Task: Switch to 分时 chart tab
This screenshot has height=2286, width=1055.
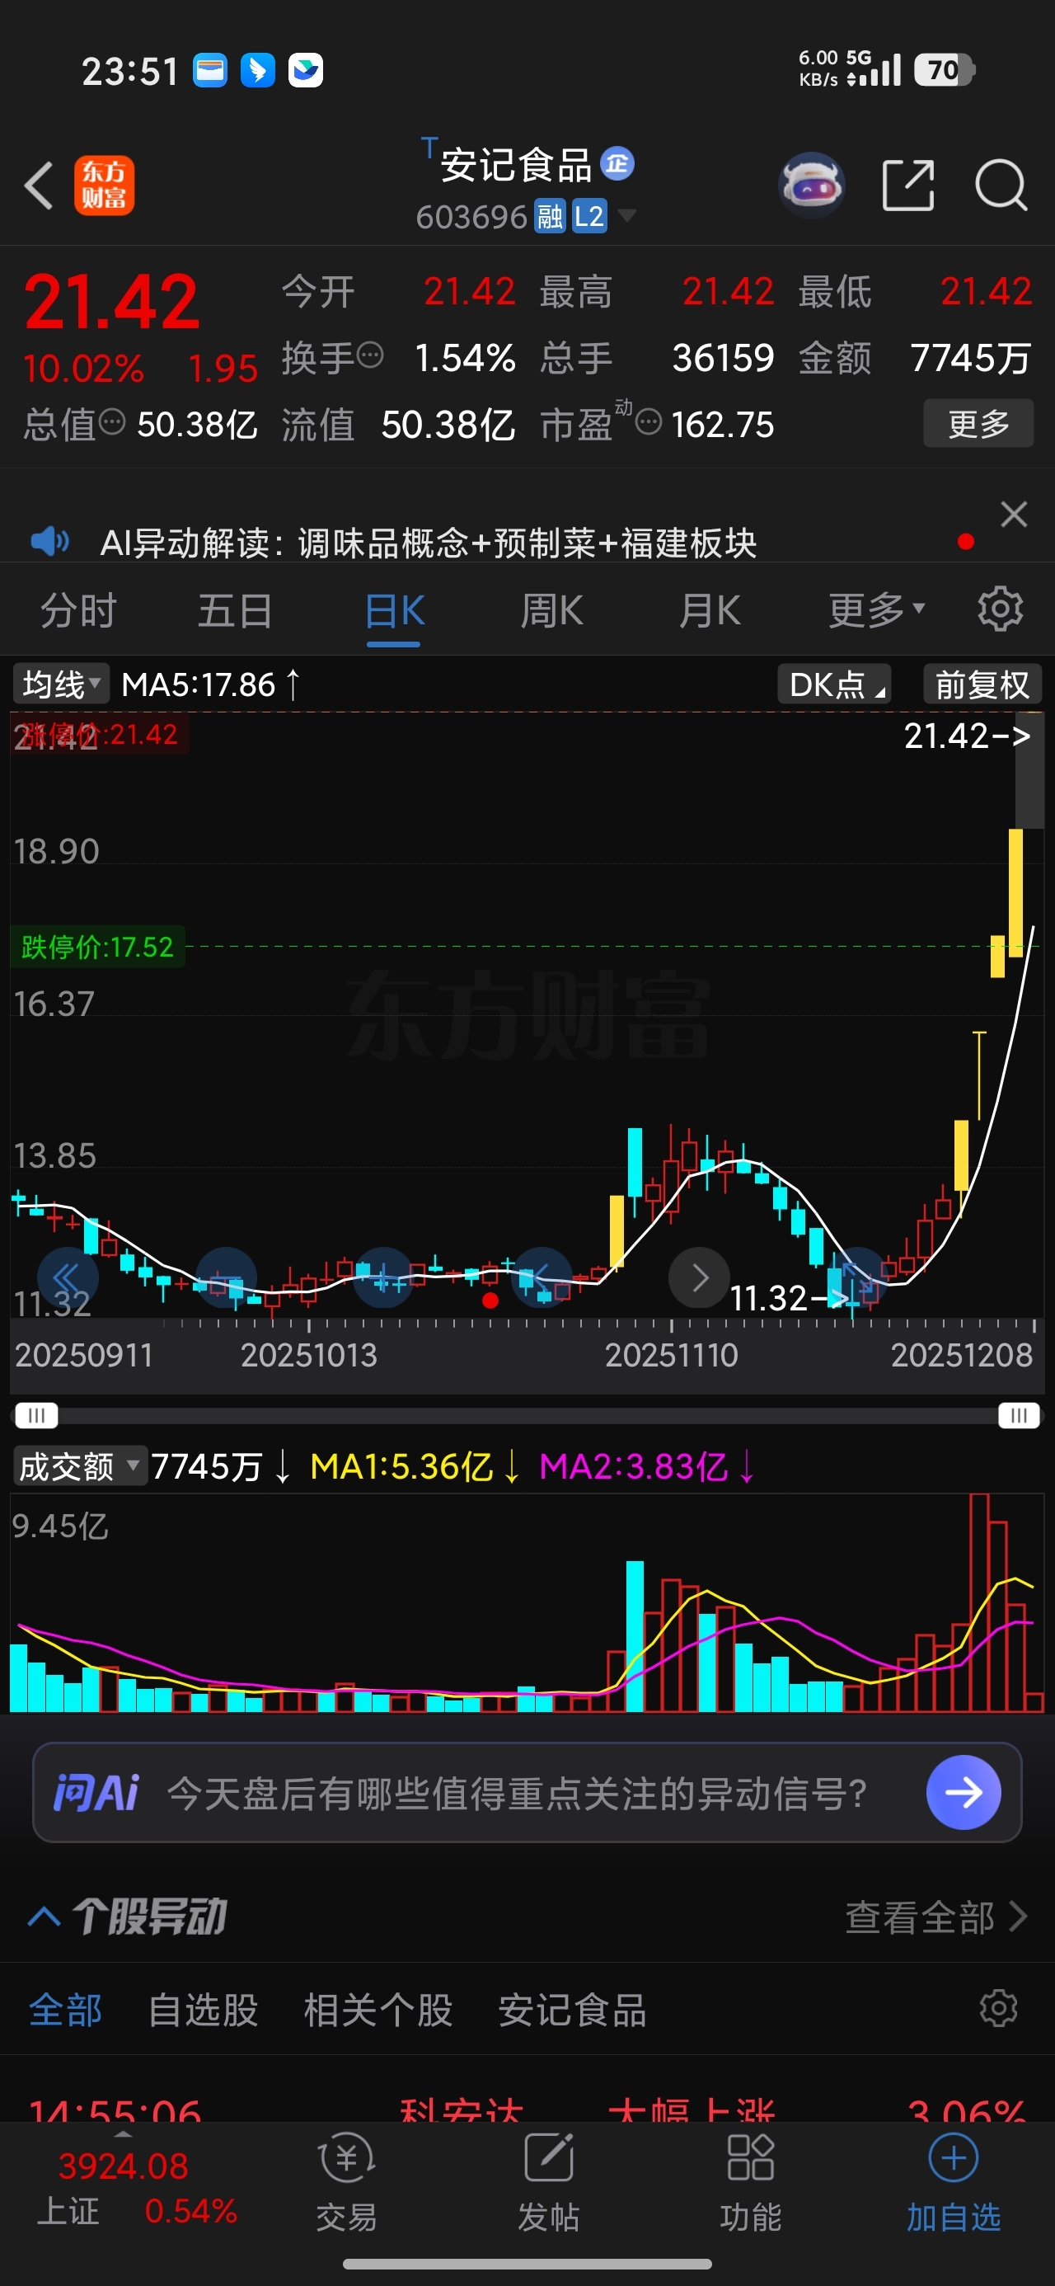Action: point(78,610)
